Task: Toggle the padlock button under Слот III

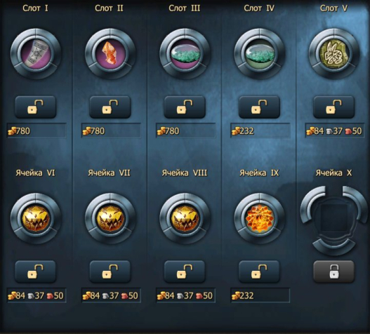Action: [185, 107]
